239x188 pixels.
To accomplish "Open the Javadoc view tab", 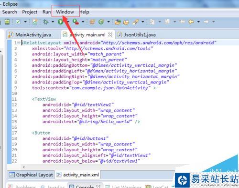I will pyautogui.click(x=53, y=186).
